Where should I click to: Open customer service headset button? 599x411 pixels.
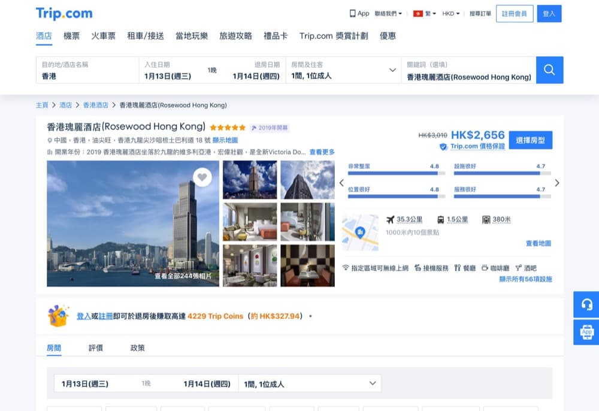[x=586, y=304]
